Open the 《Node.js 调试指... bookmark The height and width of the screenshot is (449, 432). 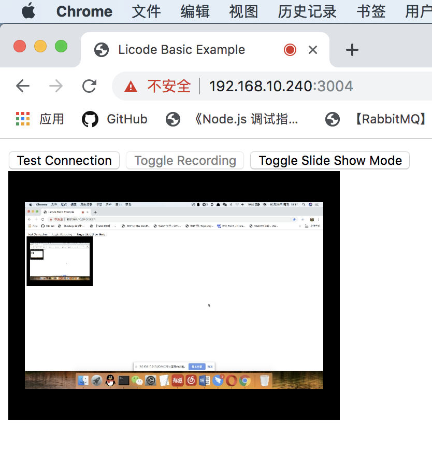232,119
